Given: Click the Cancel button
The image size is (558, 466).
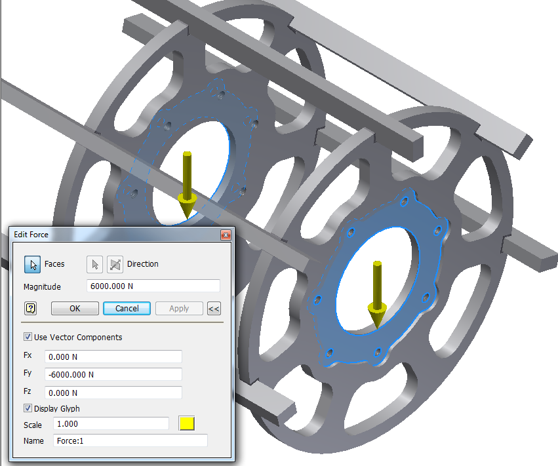Looking at the screenshot, I should tap(127, 309).
